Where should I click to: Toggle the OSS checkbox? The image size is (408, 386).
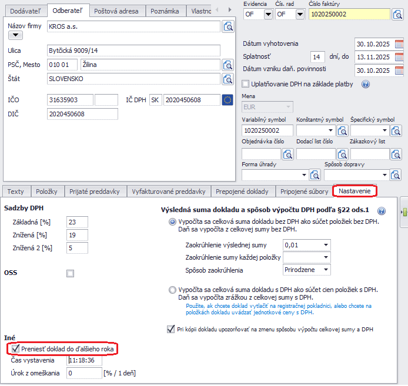71,273
